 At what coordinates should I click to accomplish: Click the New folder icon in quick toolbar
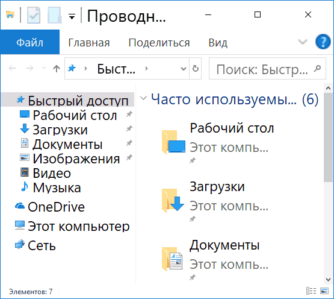click(55, 15)
